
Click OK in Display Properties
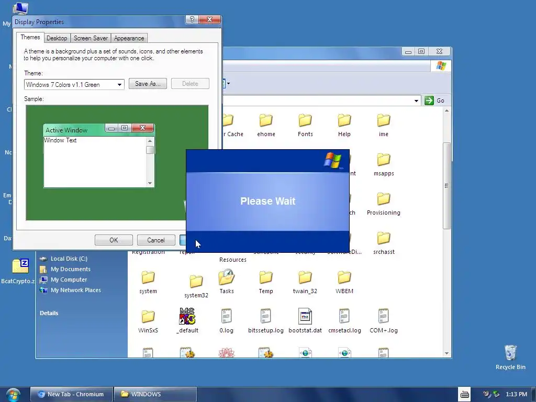114,240
